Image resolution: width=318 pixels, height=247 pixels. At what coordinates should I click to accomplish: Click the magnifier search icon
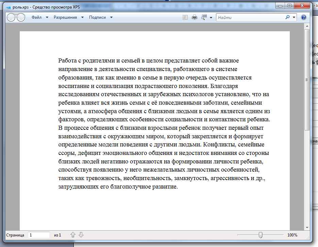pos(288,17)
